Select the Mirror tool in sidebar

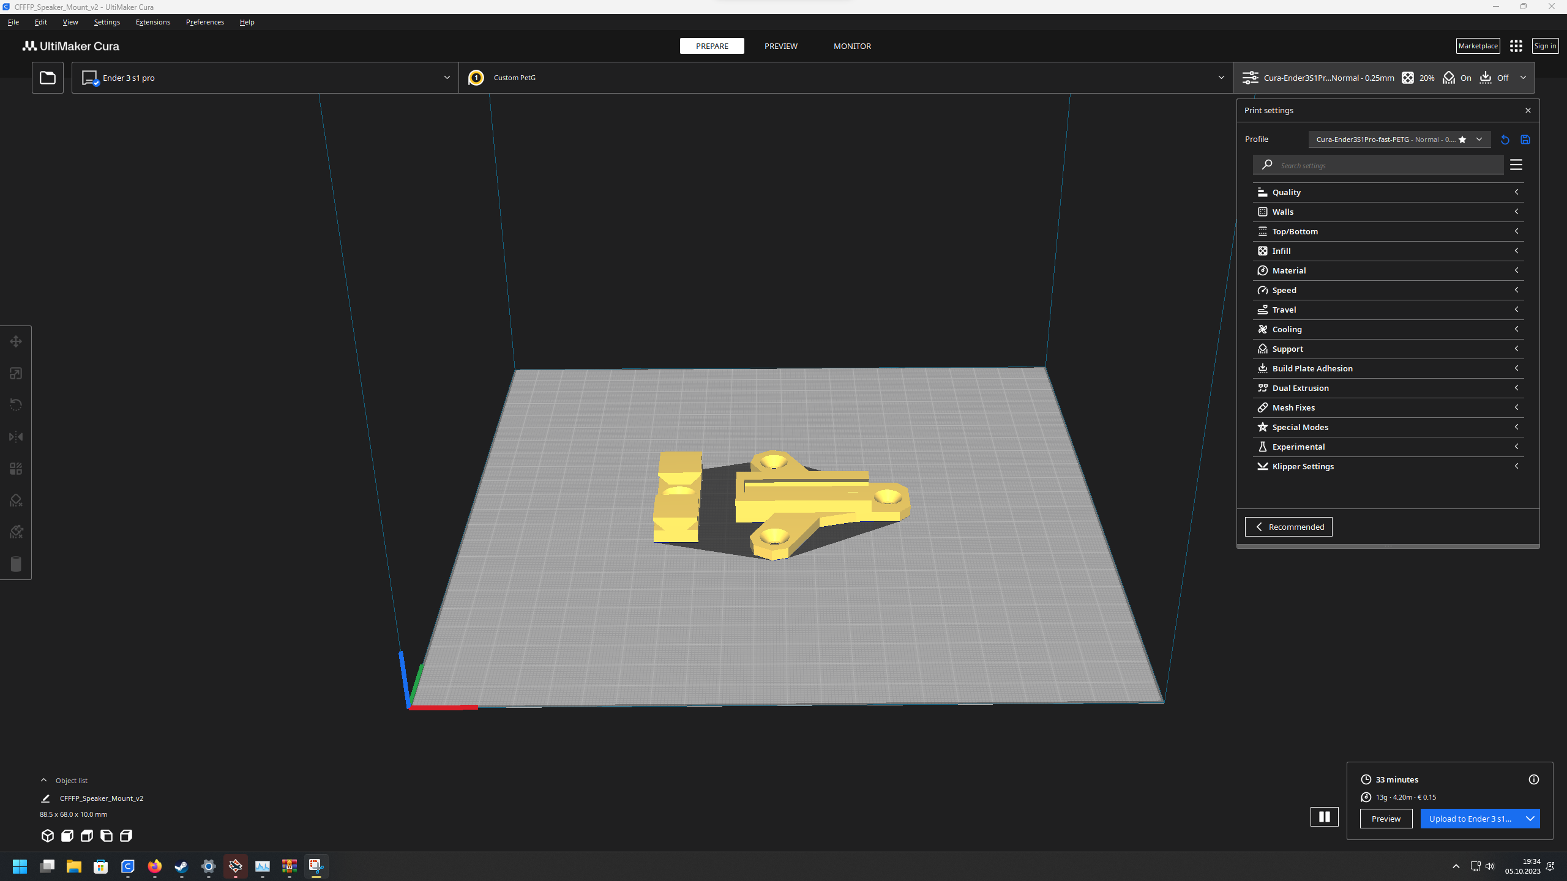(x=16, y=437)
